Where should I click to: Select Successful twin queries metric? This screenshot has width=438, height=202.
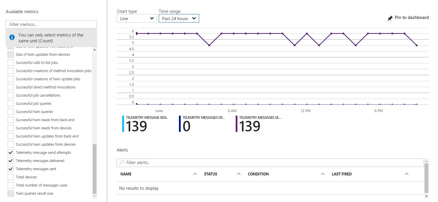(x=34, y=112)
